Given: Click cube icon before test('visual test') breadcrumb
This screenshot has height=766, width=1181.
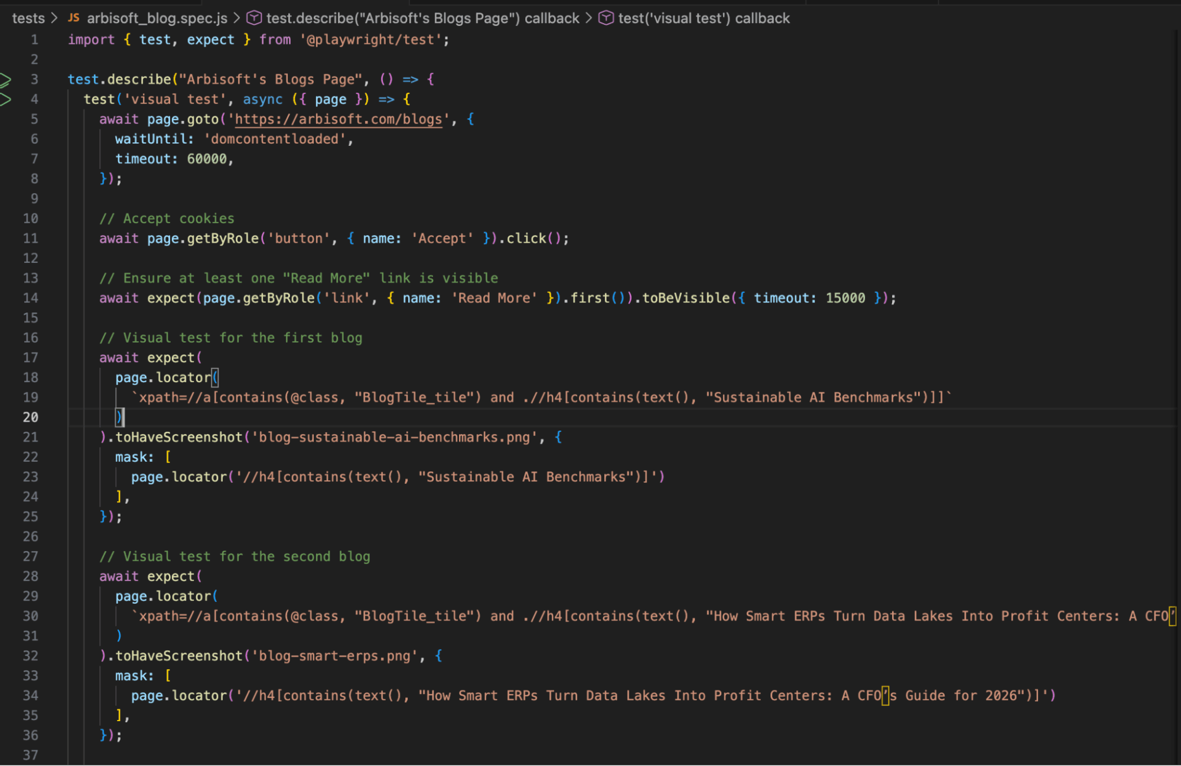Looking at the screenshot, I should (x=606, y=18).
